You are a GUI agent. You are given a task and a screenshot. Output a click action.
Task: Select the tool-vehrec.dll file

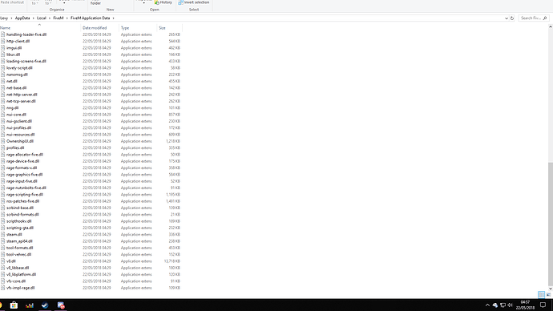18,255
